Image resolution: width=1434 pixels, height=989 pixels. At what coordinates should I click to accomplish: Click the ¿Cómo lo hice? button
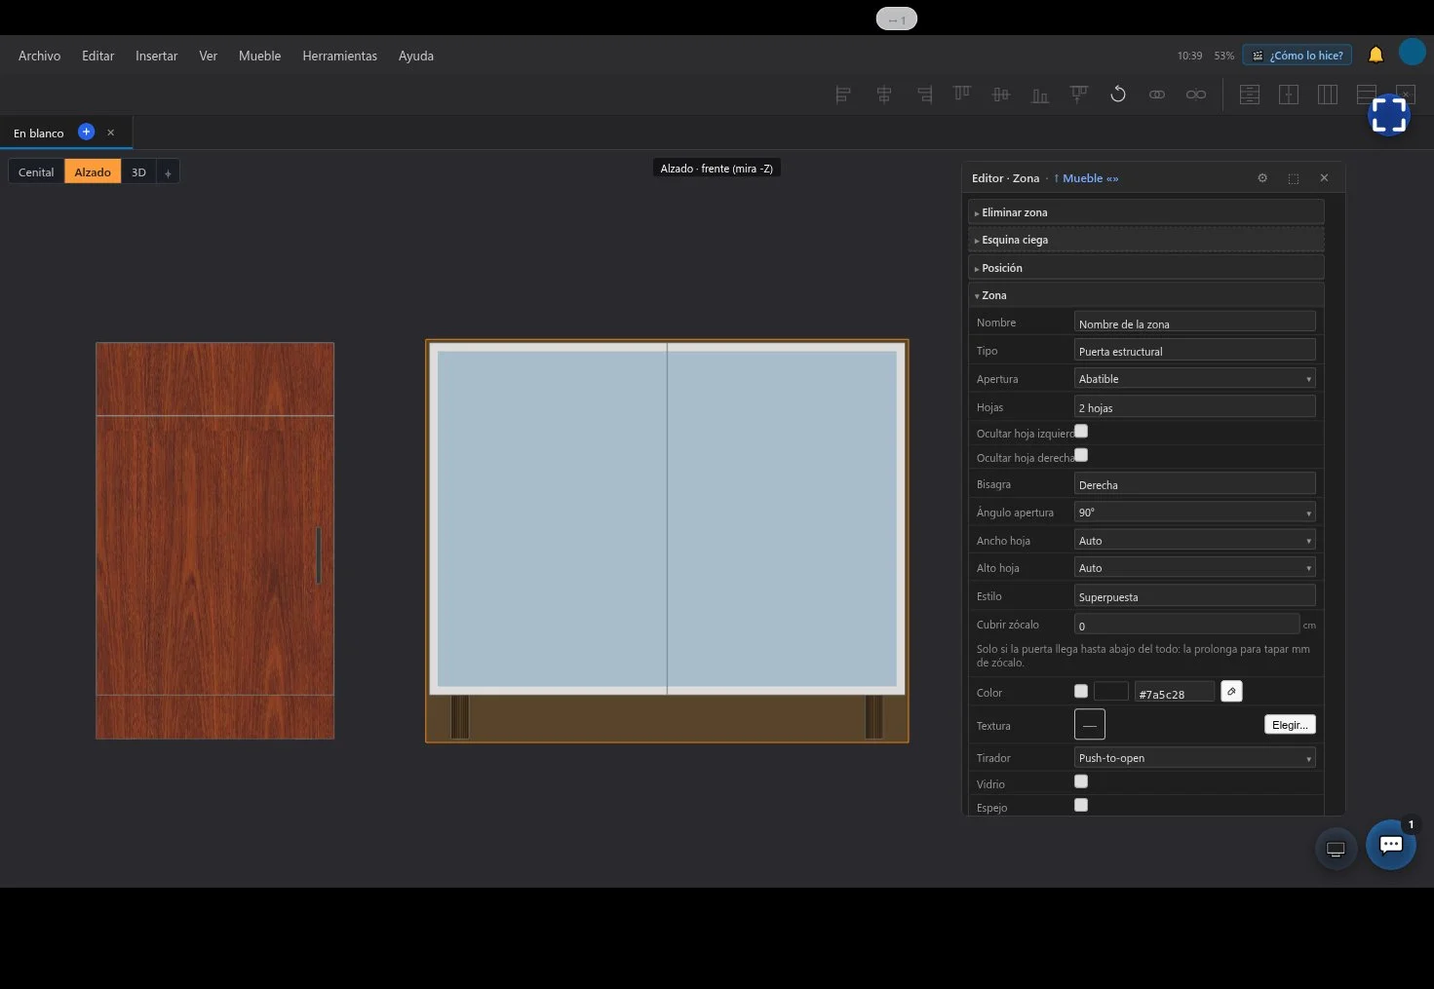pos(1298,56)
